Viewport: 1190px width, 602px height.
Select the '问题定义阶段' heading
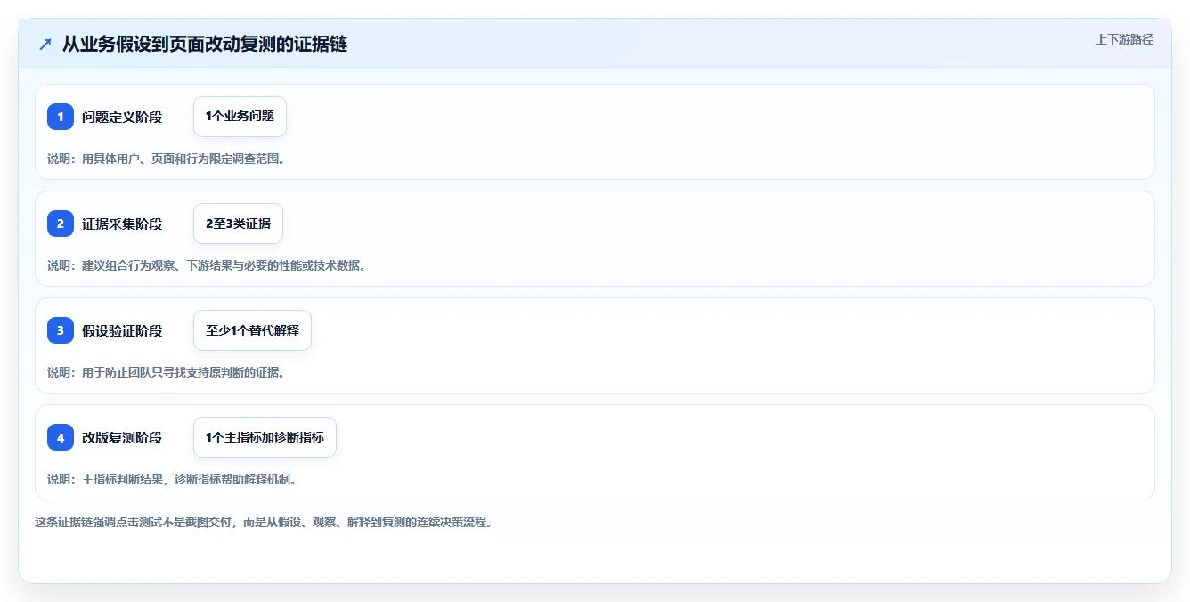[122, 117]
